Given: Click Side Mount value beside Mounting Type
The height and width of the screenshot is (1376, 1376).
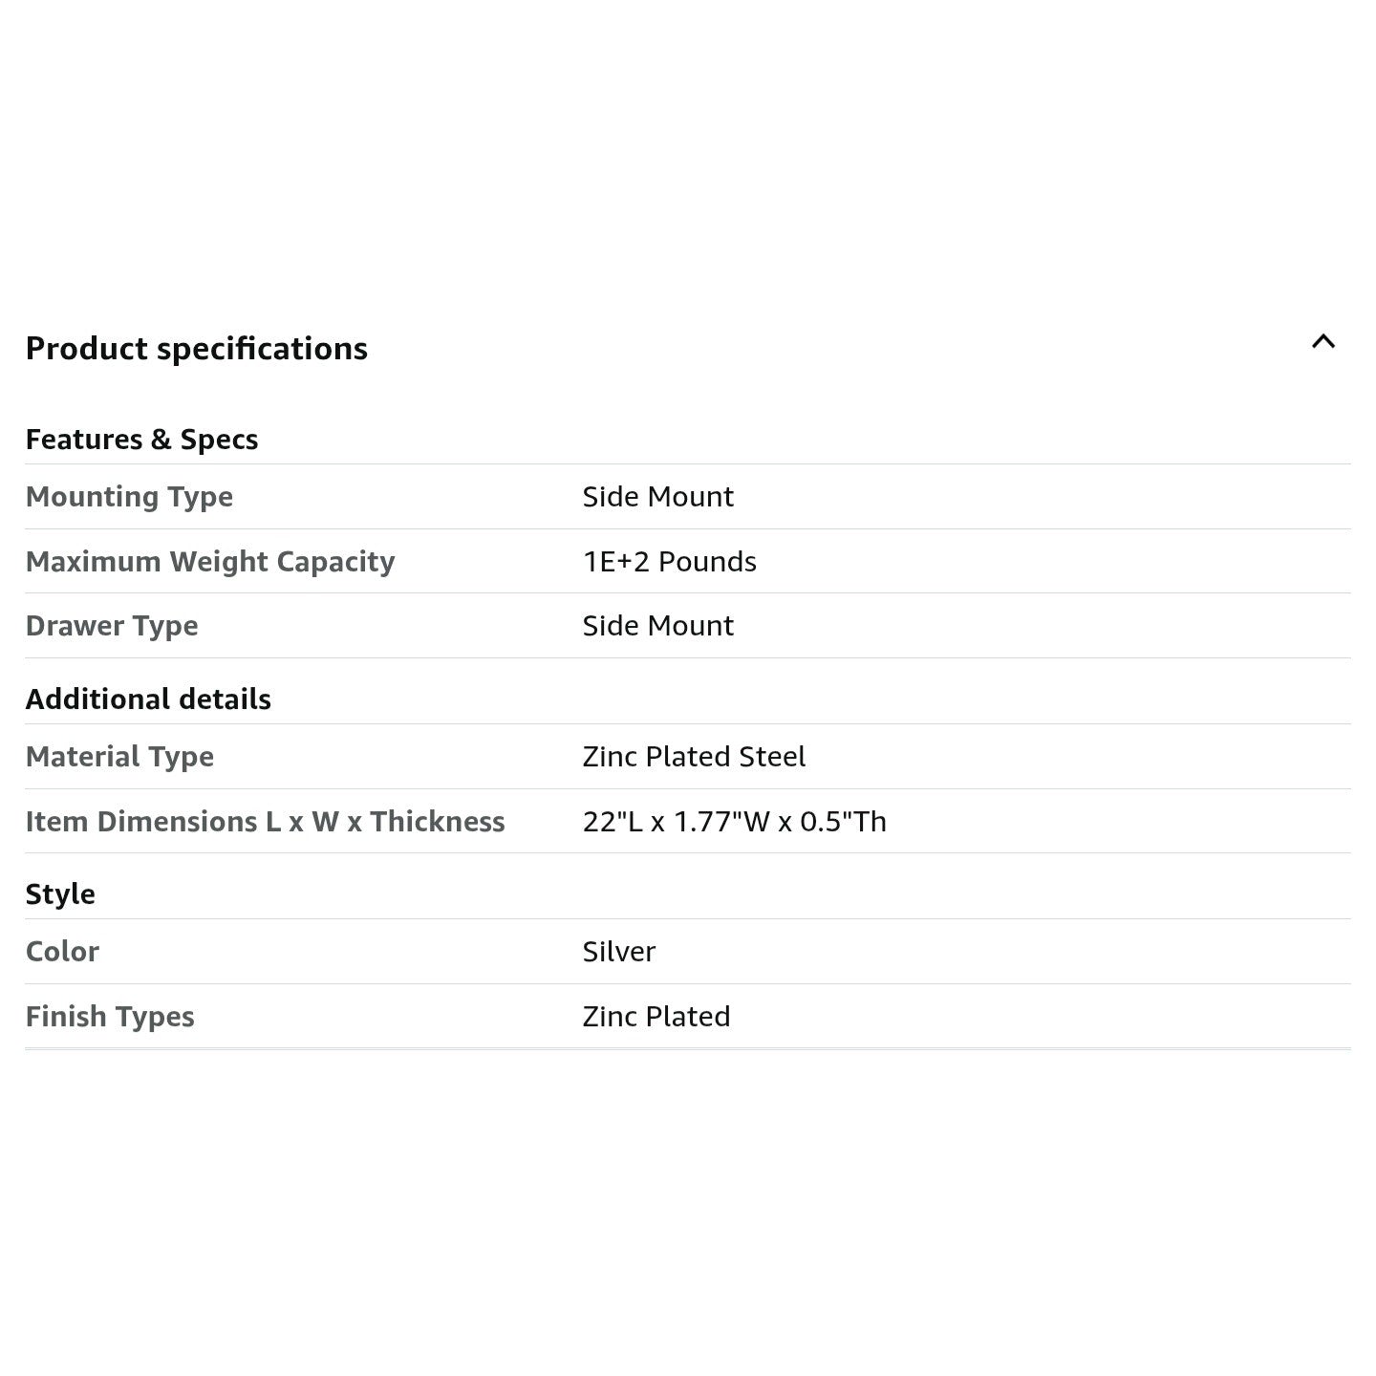Looking at the screenshot, I should 657,497.
